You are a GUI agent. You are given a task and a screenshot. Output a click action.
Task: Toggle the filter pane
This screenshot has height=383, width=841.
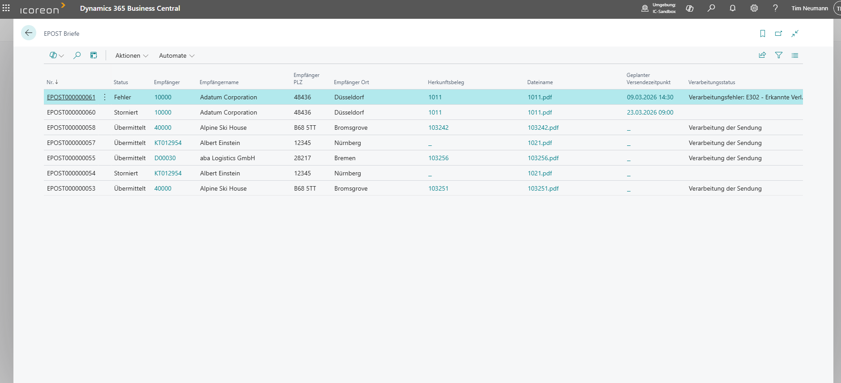779,55
